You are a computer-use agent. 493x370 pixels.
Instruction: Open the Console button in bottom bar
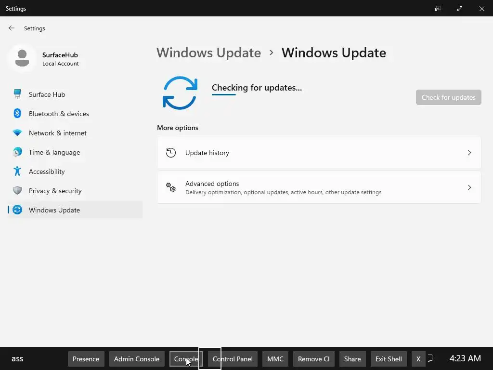(x=186, y=359)
